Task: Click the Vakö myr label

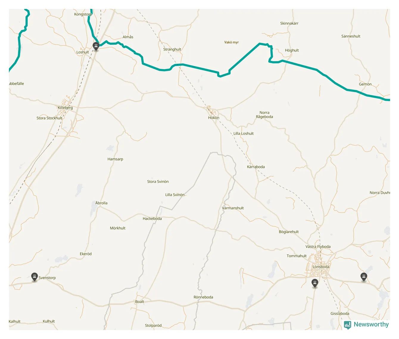Action: click(x=232, y=42)
